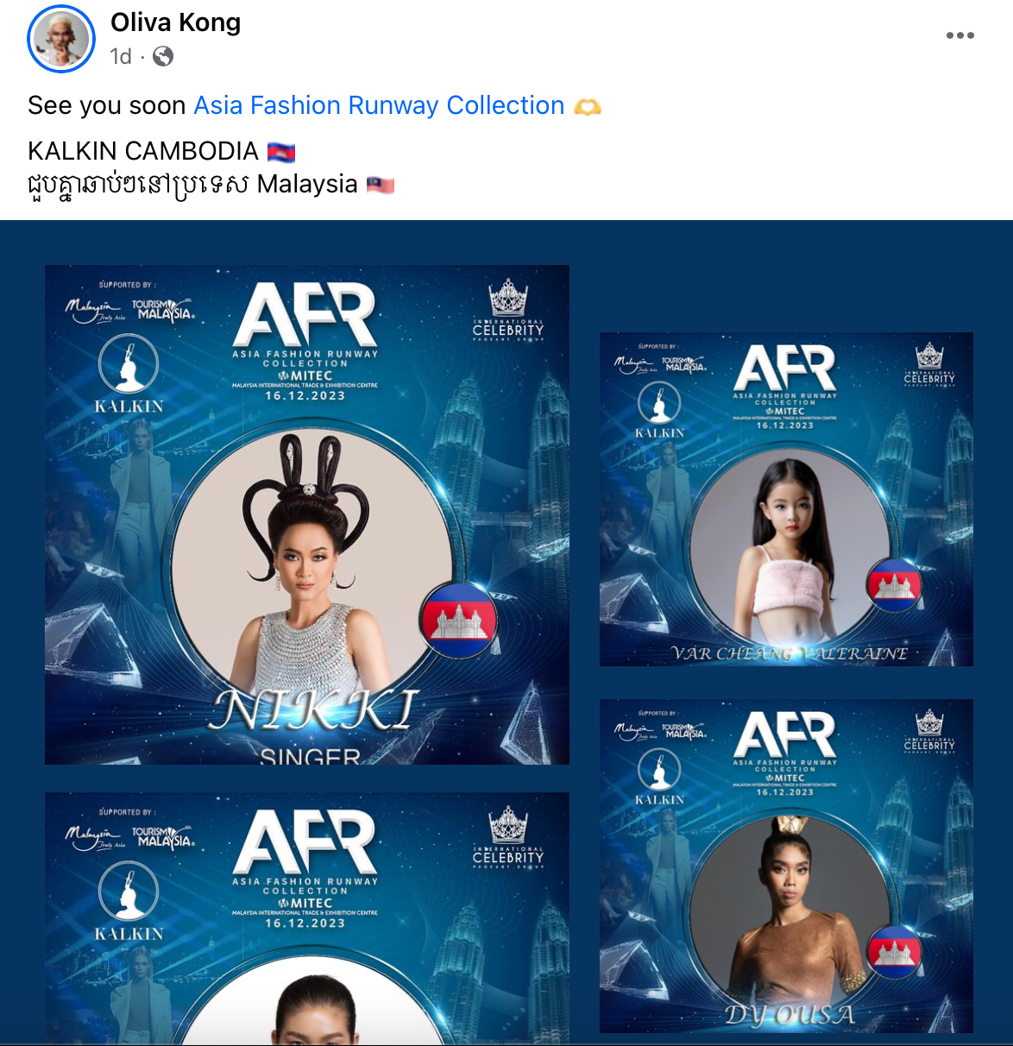
Task: Click the large AFR logo on NIKKI poster
Action: pyautogui.click(x=305, y=315)
